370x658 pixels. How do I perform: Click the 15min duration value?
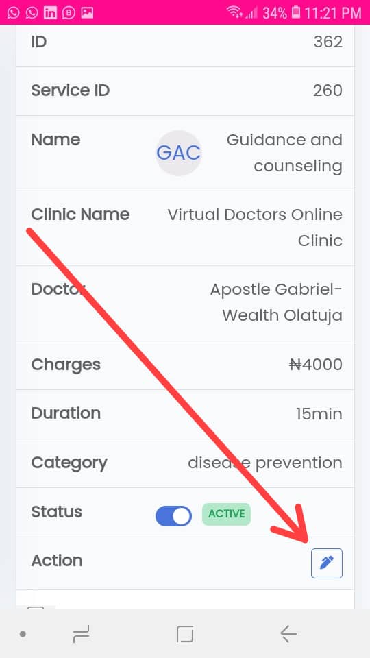coord(319,414)
